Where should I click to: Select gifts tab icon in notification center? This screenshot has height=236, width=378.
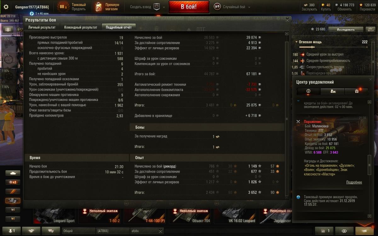coord(357,91)
